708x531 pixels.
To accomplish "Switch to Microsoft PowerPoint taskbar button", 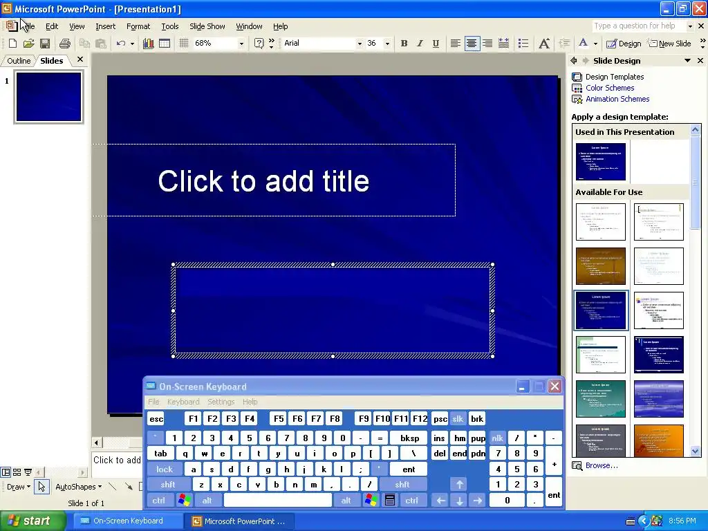I will click(239, 521).
